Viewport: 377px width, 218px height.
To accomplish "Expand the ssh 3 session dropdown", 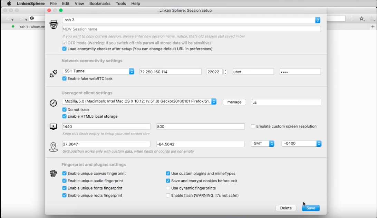I will tap(318, 20).
